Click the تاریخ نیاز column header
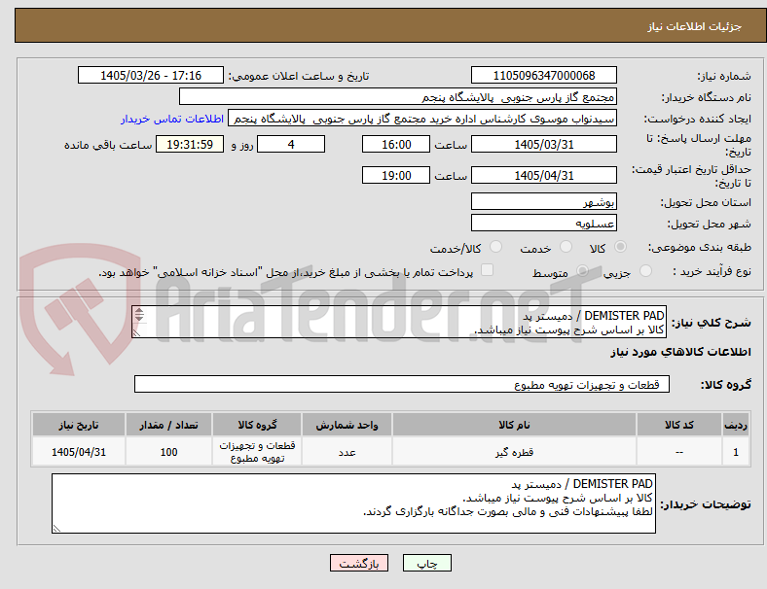Viewport: 767px width, 589px height. (79, 425)
